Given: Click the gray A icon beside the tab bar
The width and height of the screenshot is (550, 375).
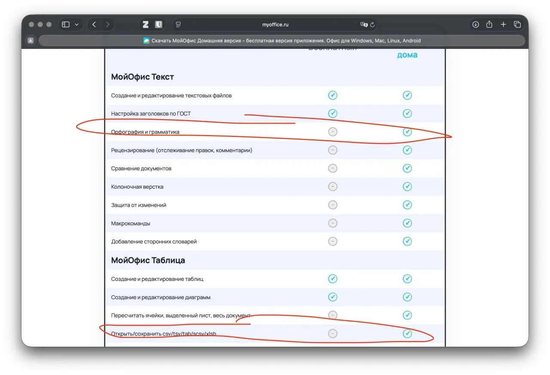Looking at the screenshot, I should [31, 41].
